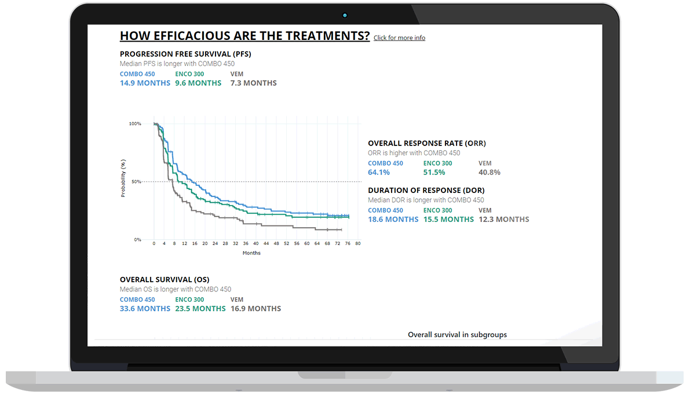Select the COMBO 450 label under Overall Response Rate

(x=385, y=163)
